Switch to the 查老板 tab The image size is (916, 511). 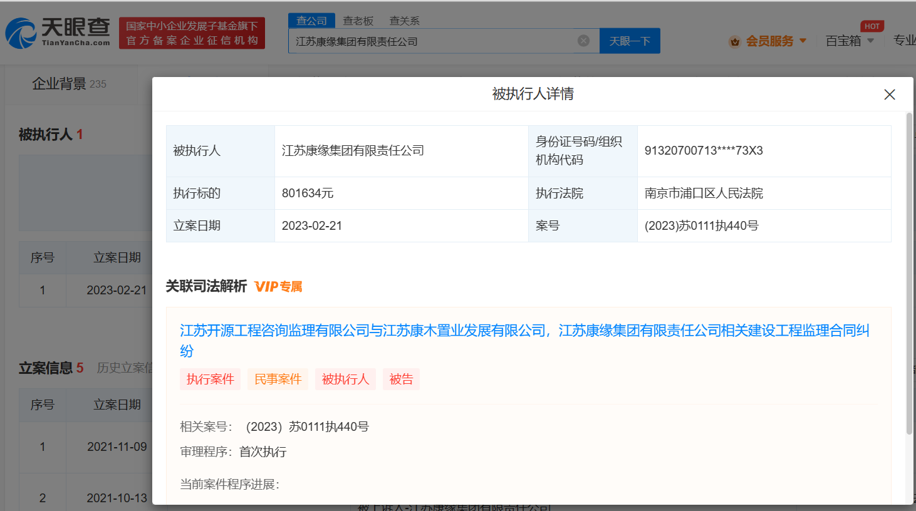357,20
